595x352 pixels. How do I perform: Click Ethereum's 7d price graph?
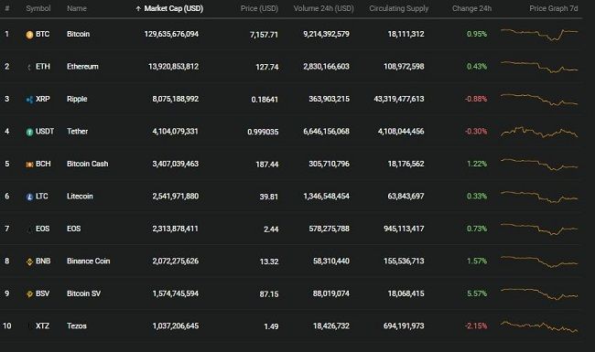click(539, 67)
